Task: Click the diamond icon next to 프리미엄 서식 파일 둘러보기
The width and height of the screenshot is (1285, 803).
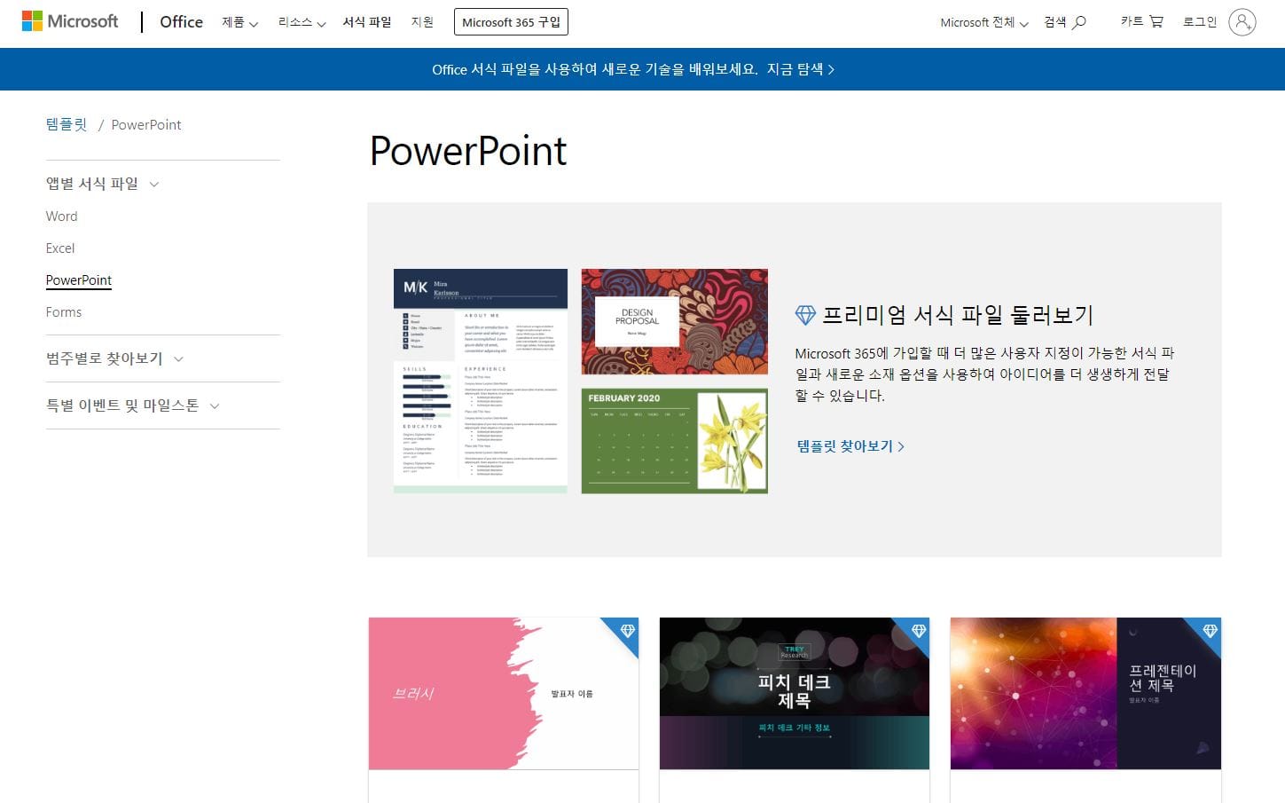Action: (x=804, y=315)
